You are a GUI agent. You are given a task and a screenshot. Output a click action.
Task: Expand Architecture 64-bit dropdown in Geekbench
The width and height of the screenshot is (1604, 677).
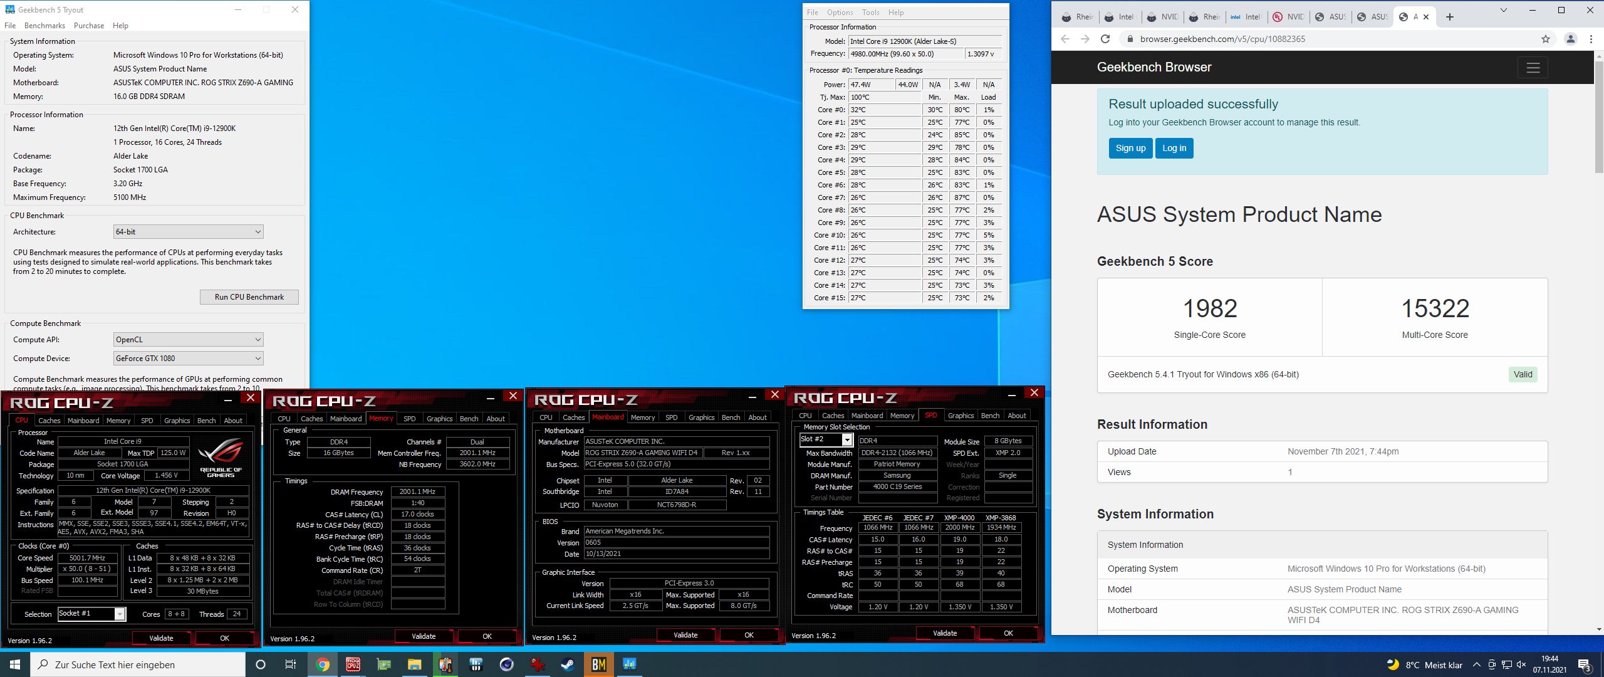coord(189,232)
